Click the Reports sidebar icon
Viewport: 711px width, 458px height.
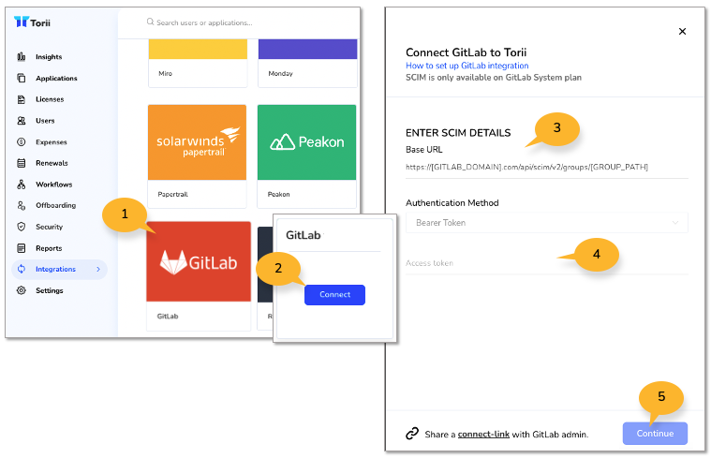[22, 248]
